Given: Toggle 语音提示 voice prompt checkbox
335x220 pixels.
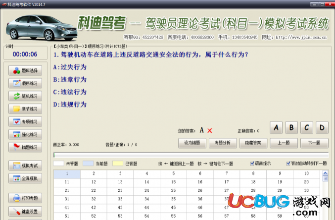Looking at the screenshot, I should (x=252, y=164).
